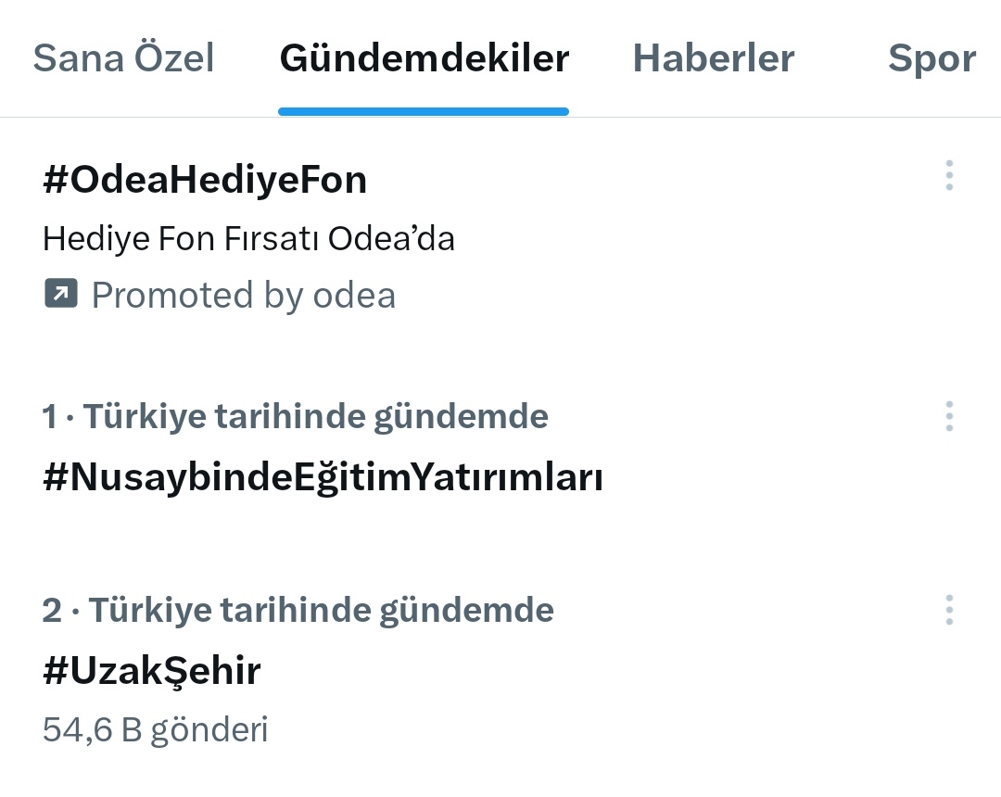The height and width of the screenshot is (797, 1001).
Task: Click the first Türkiye tarihinde gündemde label
Action: 315,417
